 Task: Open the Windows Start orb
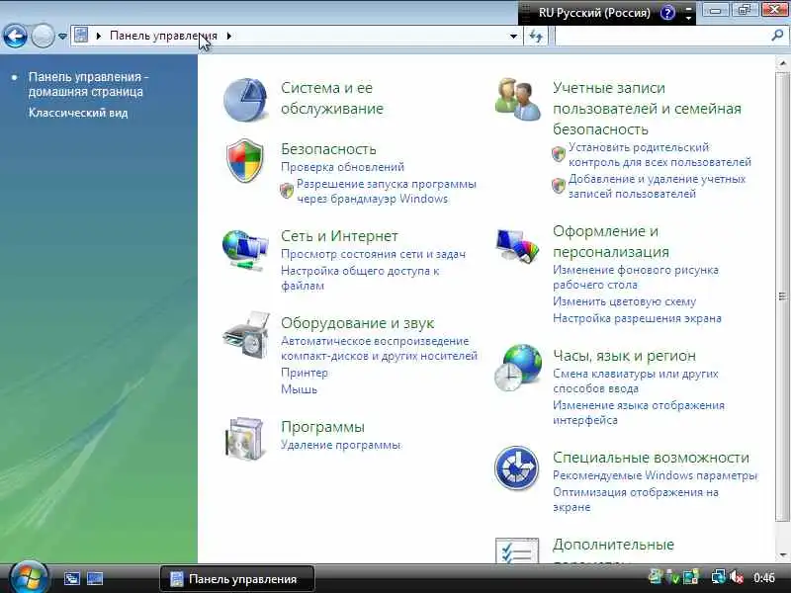coord(29,578)
